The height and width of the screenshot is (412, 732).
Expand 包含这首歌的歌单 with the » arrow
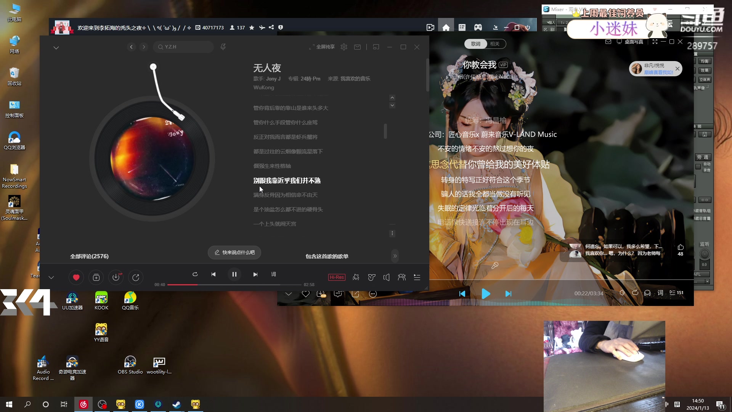tap(395, 256)
